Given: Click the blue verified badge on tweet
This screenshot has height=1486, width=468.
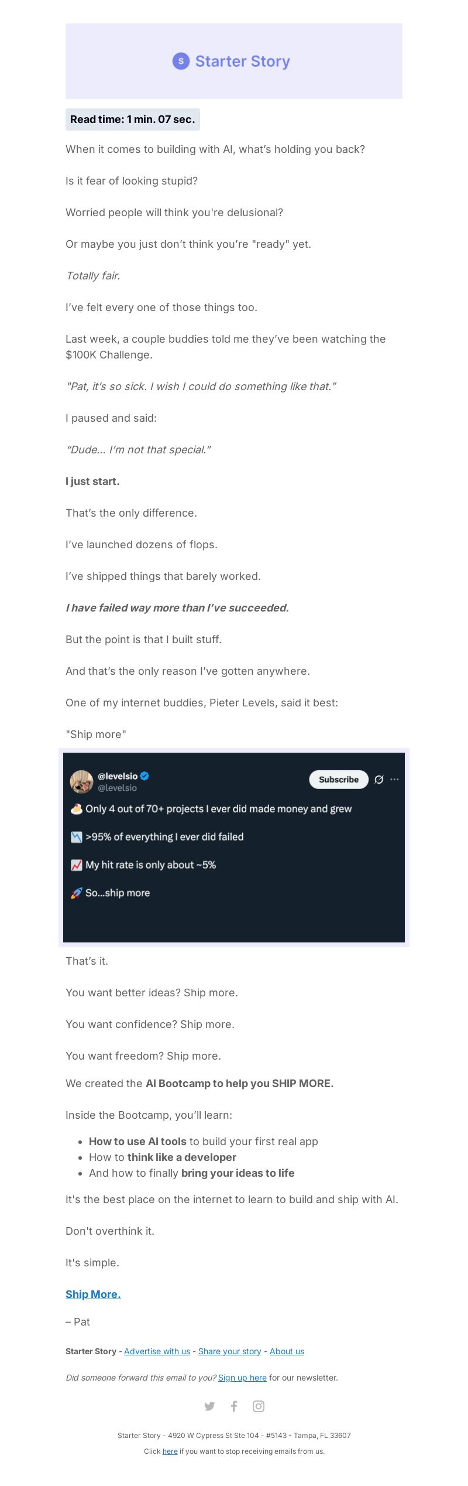Looking at the screenshot, I should tap(144, 776).
